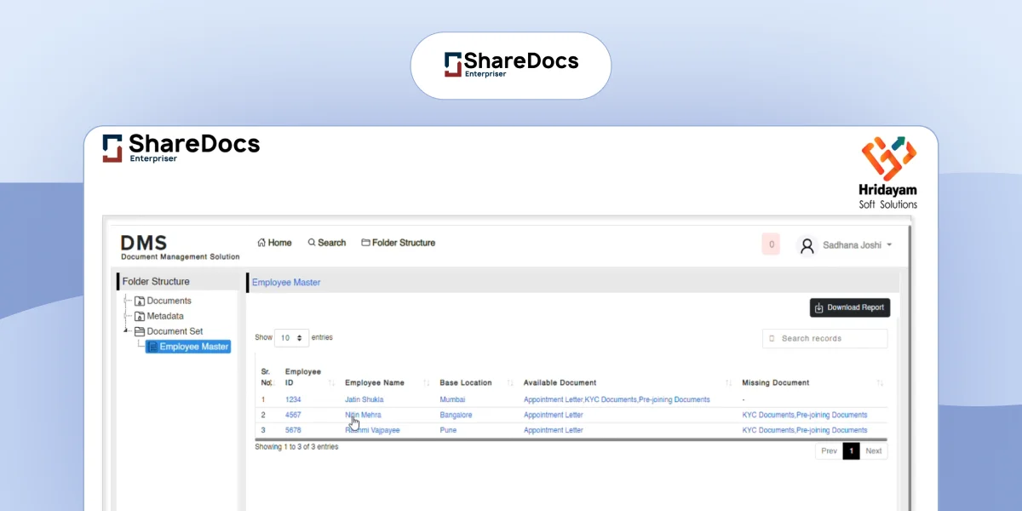Collapse the Document Set tree arrow

coord(127,331)
